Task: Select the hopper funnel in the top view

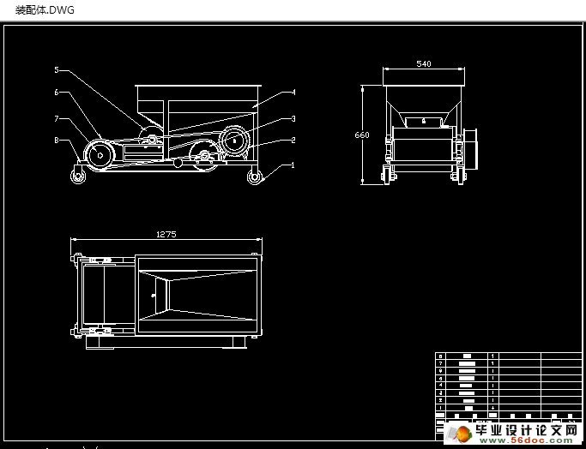Action: click(196, 295)
